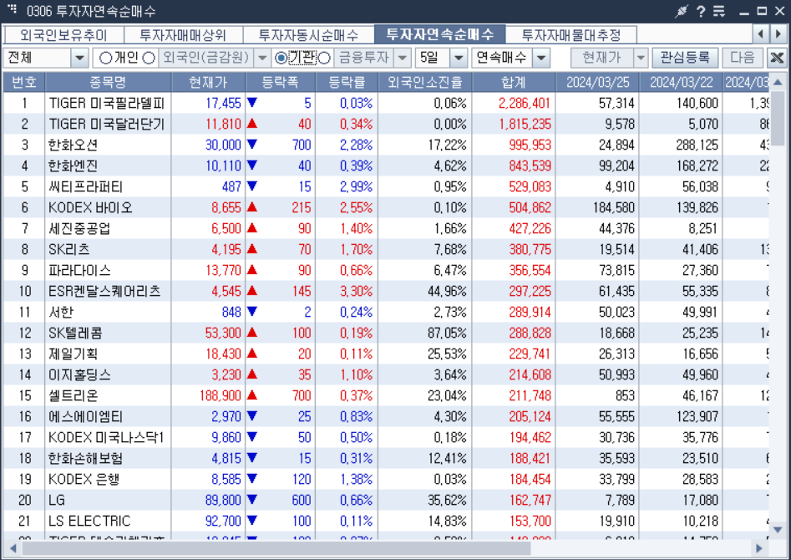Click the 2024/03/25 column header
The width and height of the screenshot is (791, 560).
point(597,82)
